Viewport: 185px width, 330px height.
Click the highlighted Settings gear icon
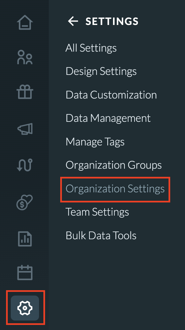coord(25,308)
